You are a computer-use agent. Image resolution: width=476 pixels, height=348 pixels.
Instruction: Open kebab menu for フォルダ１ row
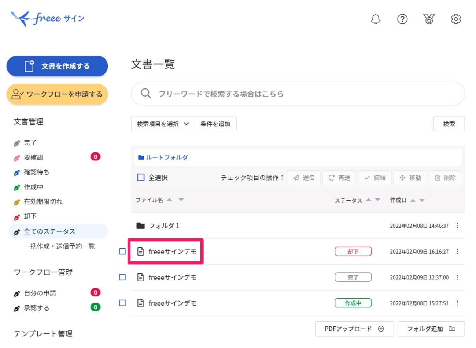pyautogui.click(x=457, y=226)
